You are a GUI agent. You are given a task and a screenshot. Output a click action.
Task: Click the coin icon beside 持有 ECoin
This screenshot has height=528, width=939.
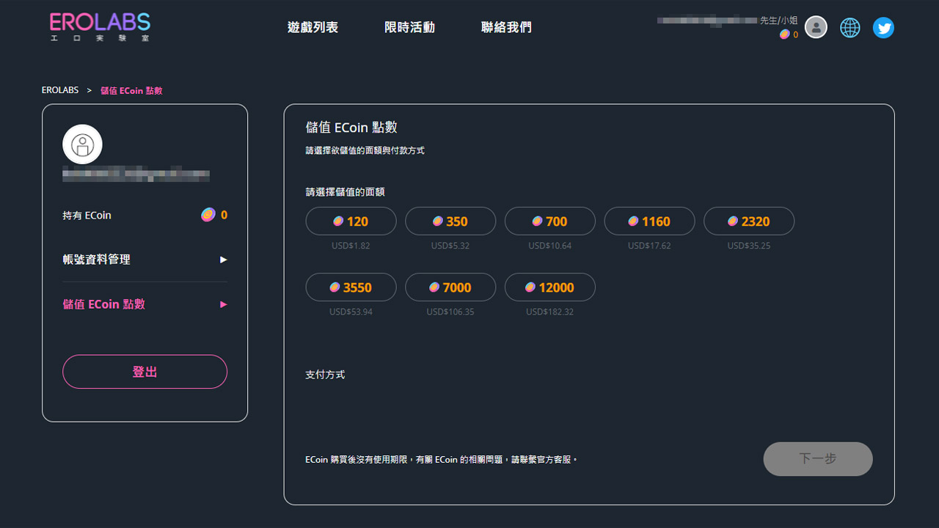(x=208, y=215)
